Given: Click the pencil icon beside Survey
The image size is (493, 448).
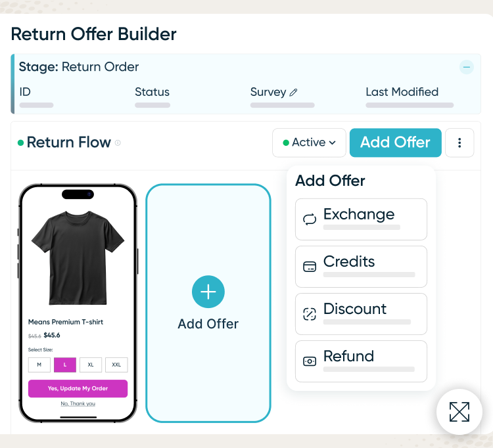Looking at the screenshot, I should click(293, 93).
